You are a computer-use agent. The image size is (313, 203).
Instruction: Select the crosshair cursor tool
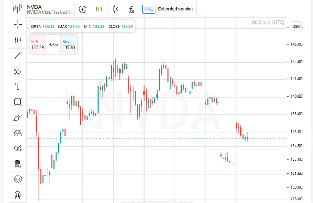pos(18,25)
